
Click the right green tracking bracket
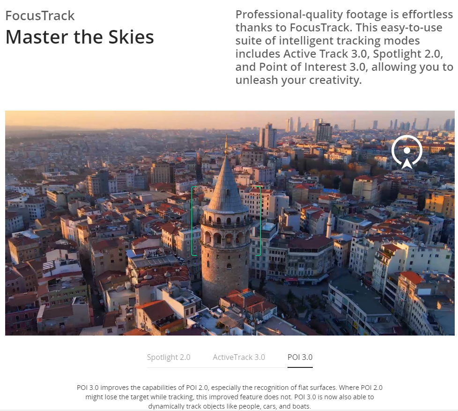(x=259, y=221)
